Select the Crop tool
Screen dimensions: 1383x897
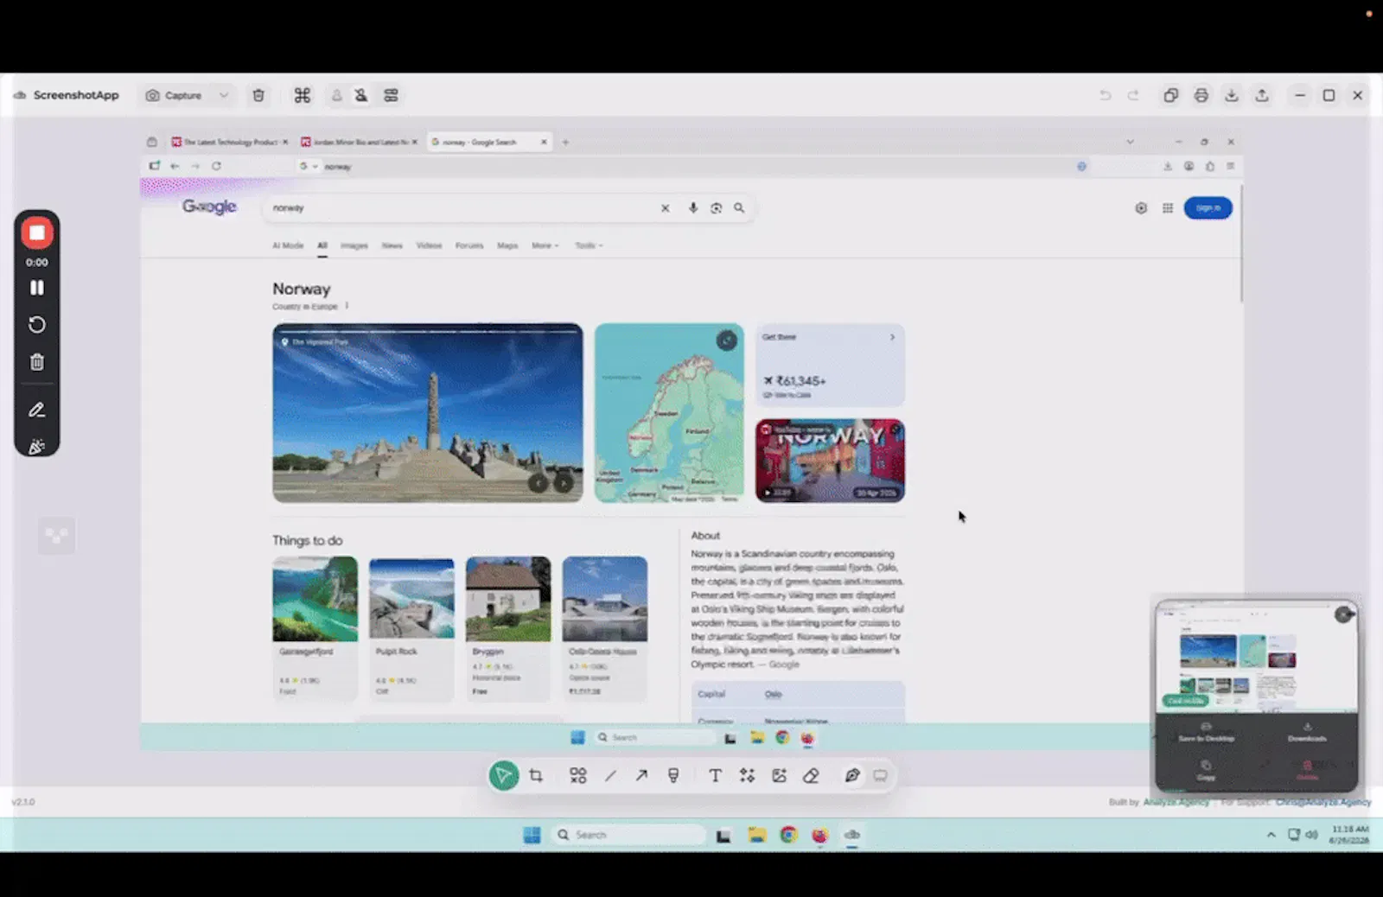(536, 775)
